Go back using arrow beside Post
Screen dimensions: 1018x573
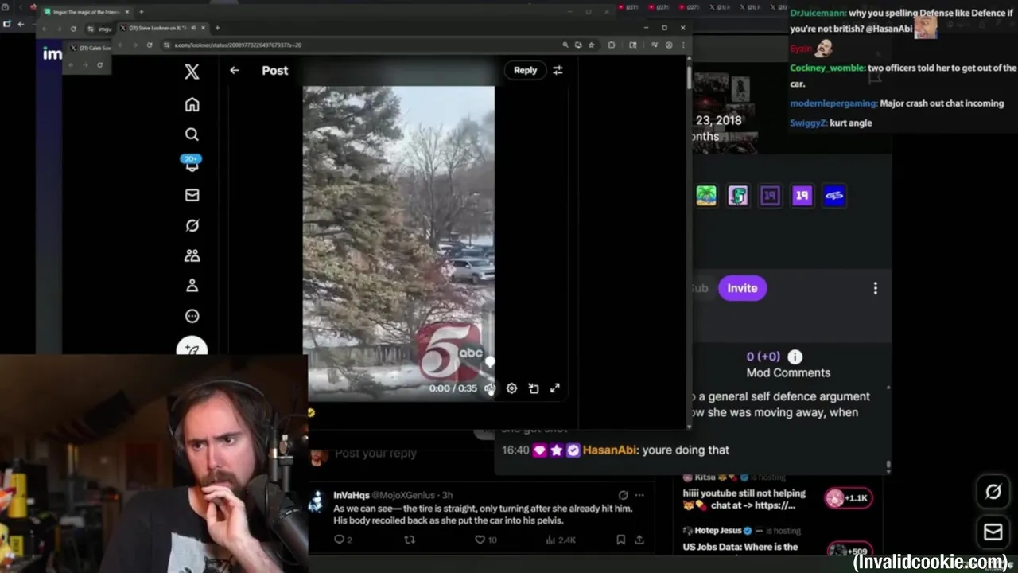tap(234, 70)
